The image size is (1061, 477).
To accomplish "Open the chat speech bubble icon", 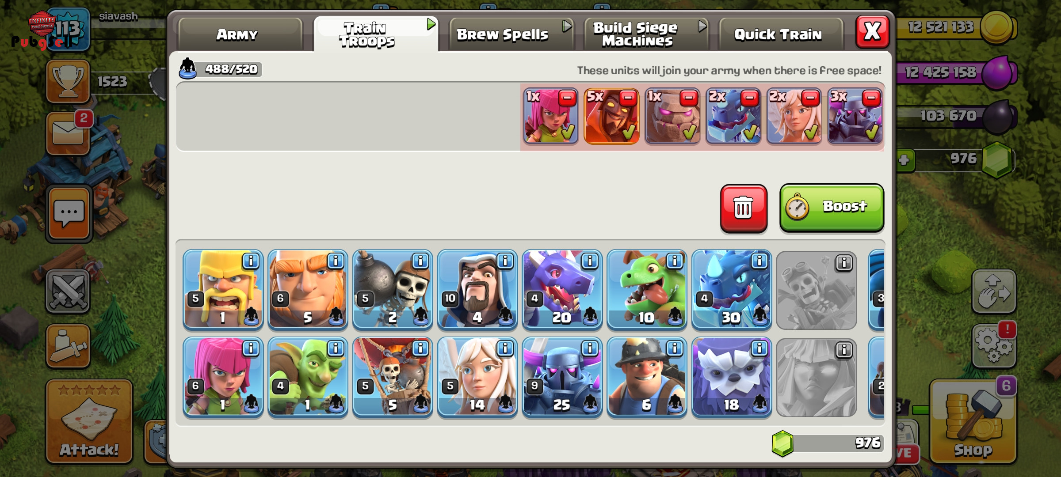I will [69, 213].
